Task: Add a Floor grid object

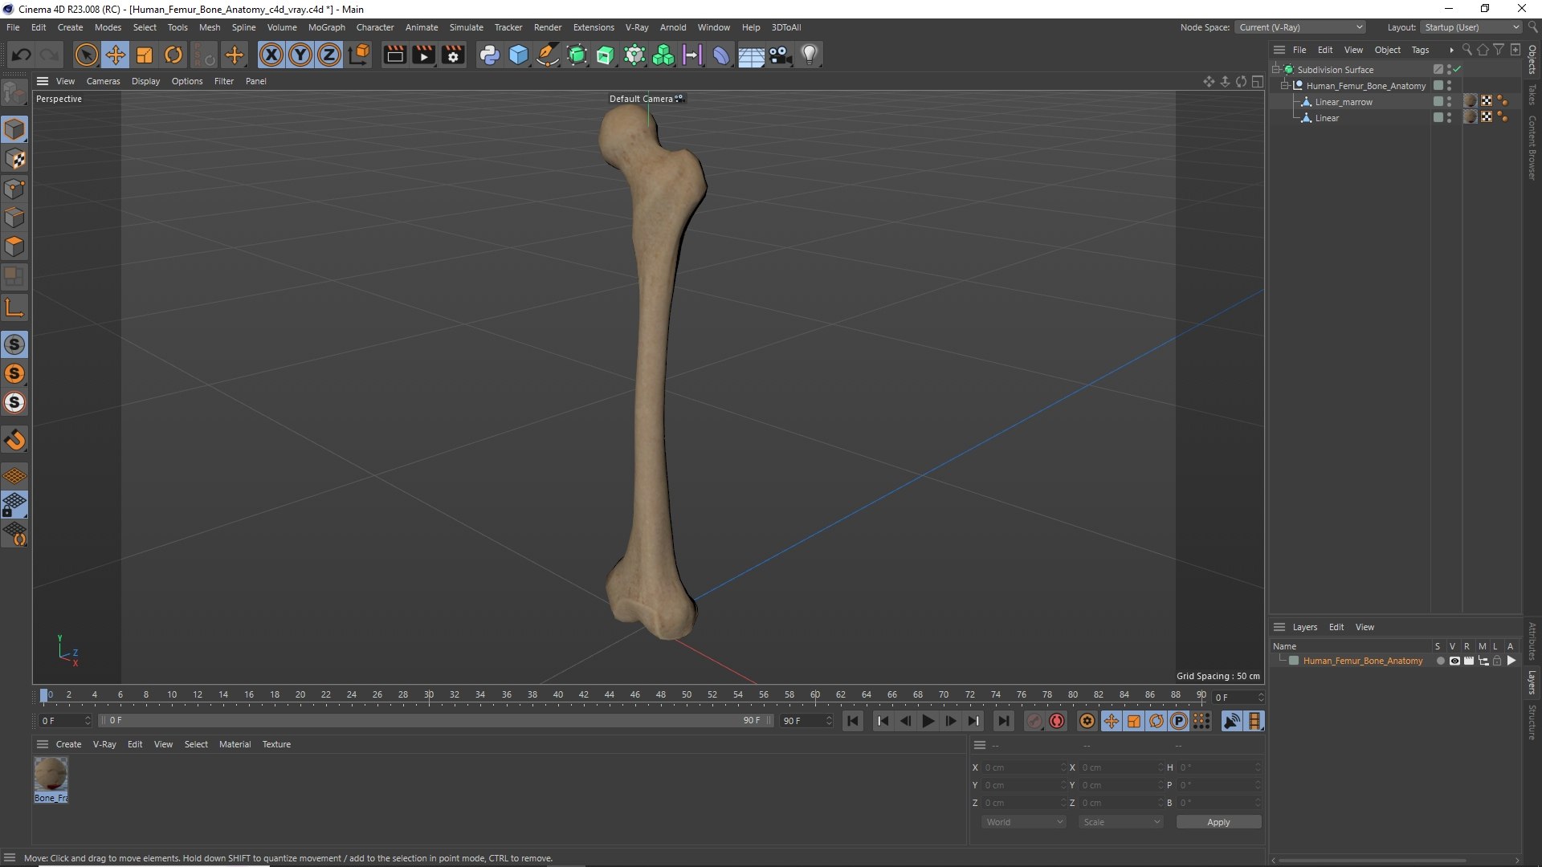Action: coord(751,55)
